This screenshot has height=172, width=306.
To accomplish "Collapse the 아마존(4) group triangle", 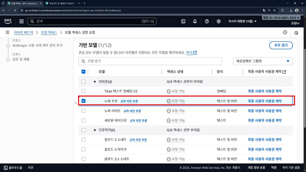I will [x=95, y=82].
